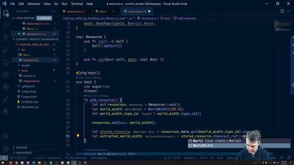Click Spaces: 4 indentation in status bar
The height and width of the screenshot is (165, 294).
(190, 158)
